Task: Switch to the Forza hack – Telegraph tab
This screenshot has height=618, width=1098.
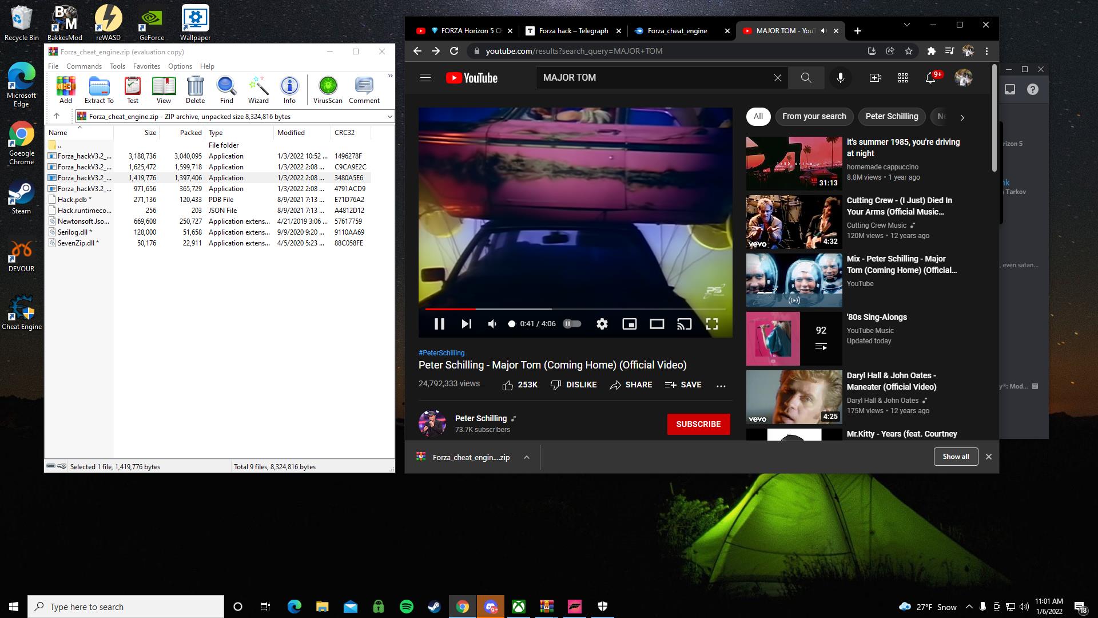Action: click(x=572, y=31)
